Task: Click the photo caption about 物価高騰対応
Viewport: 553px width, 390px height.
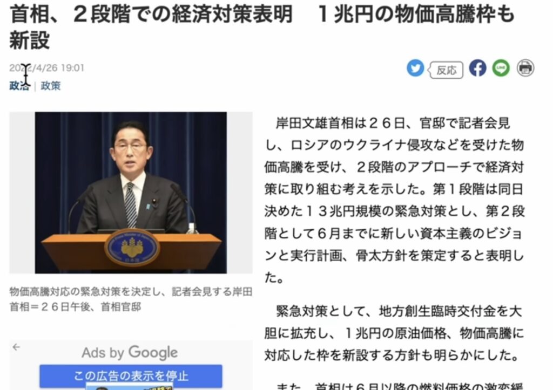Action: click(x=131, y=299)
